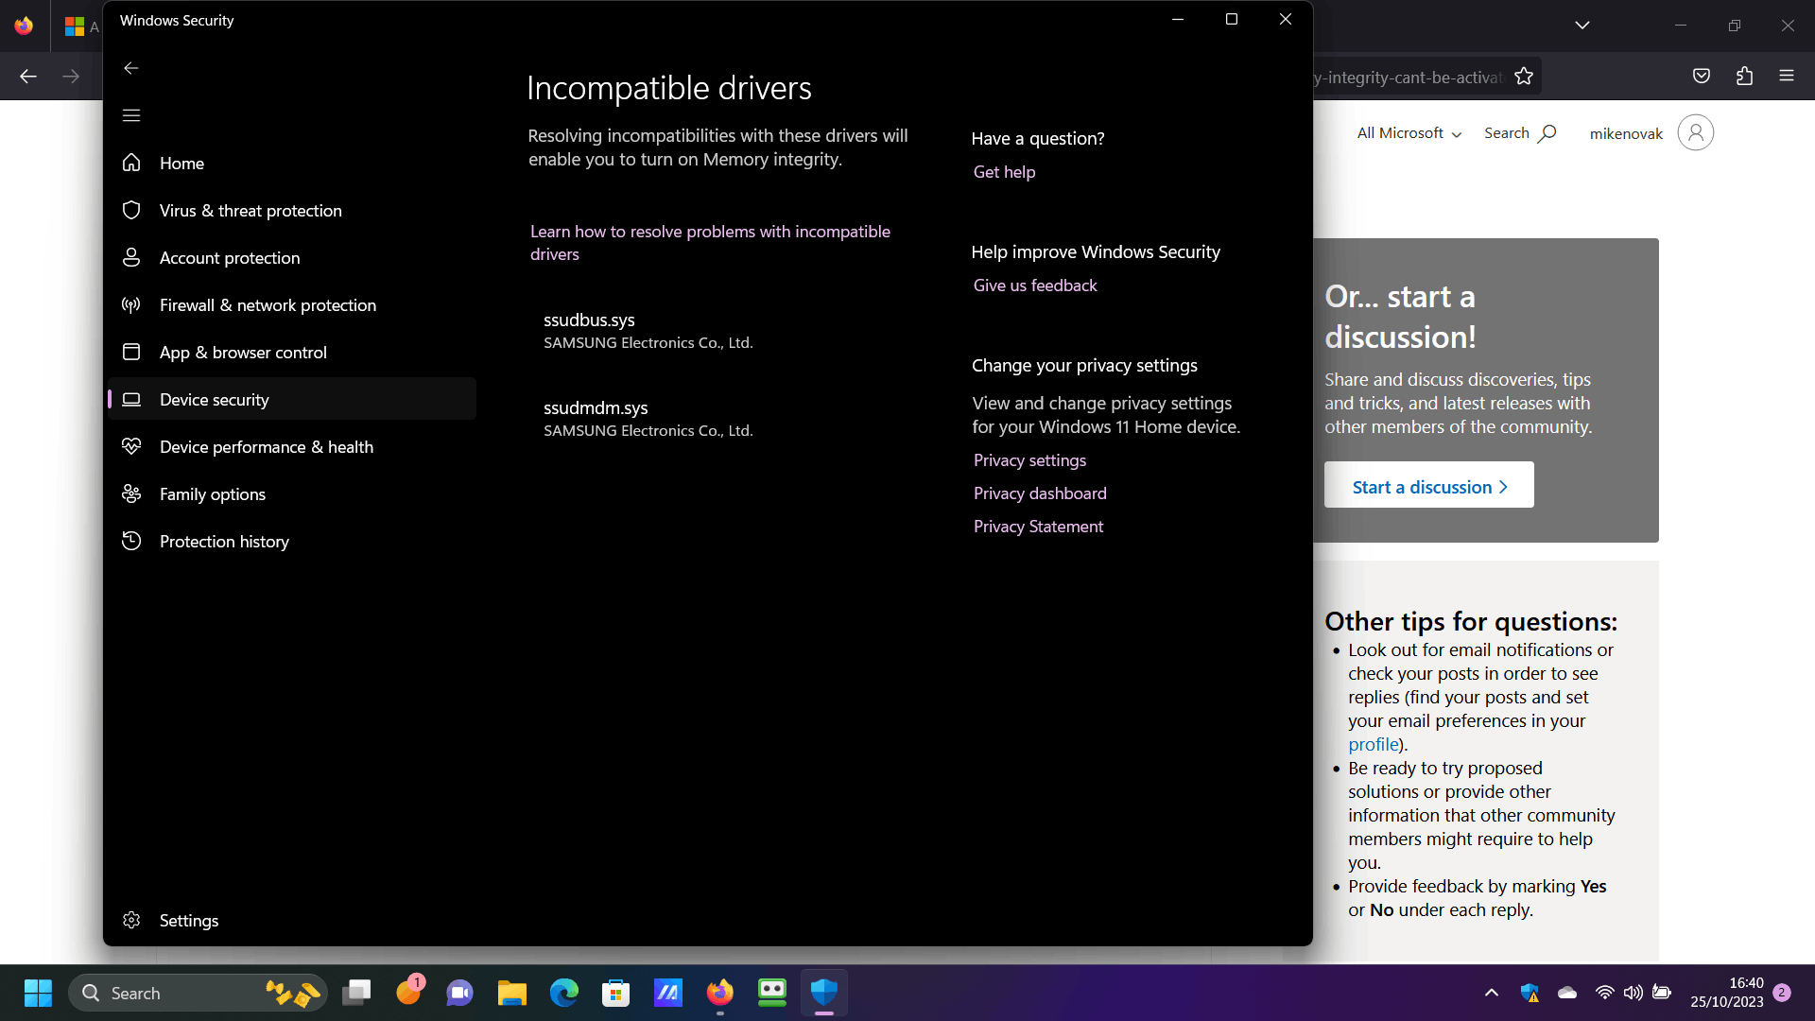Viewport: 1815px width, 1021px height.
Task: Show hidden system tray icons
Action: (1491, 993)
